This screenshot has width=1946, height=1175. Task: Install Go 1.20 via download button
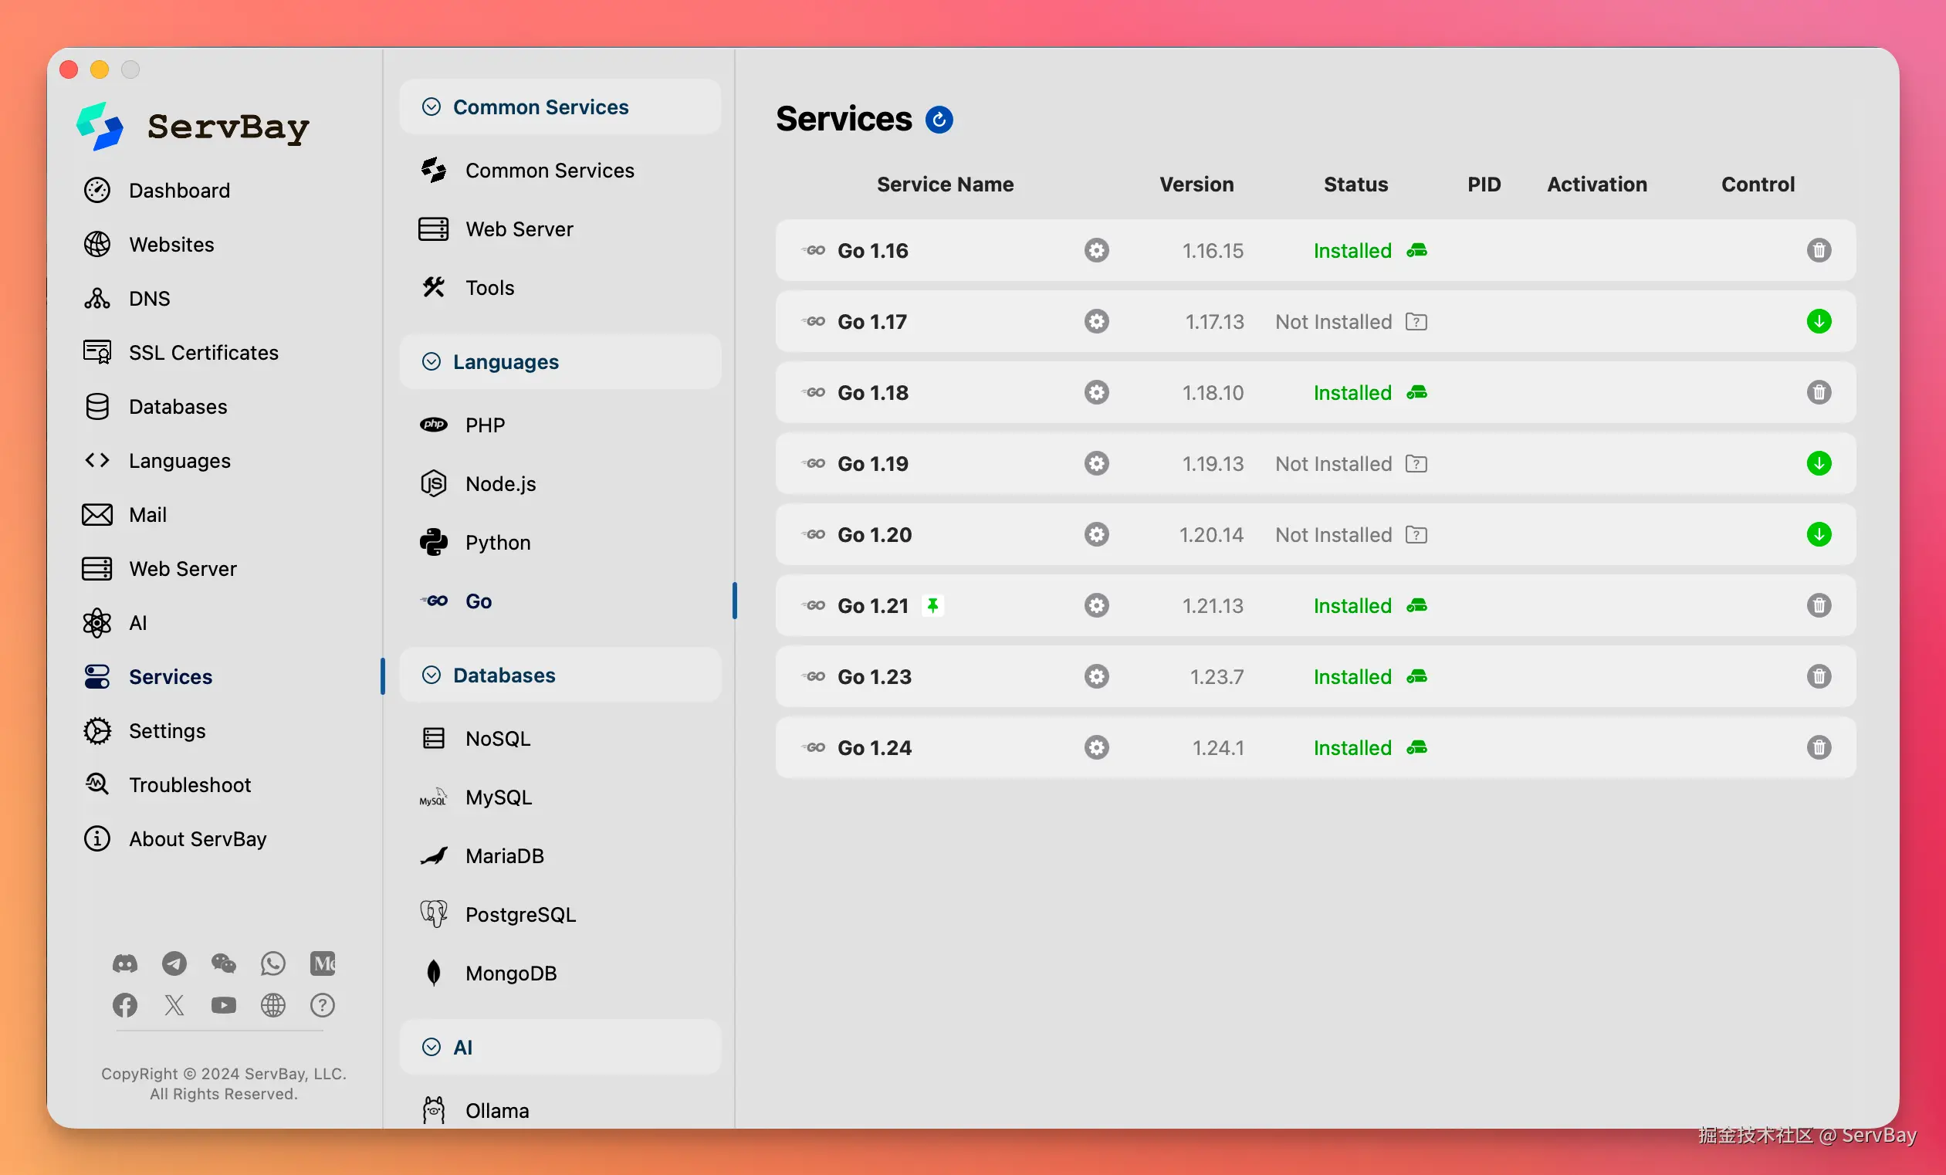pos(1818,534)
